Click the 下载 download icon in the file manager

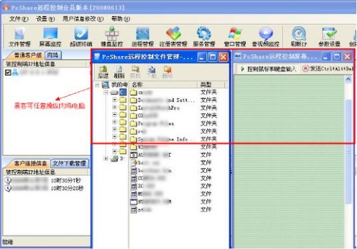point(151,72)
